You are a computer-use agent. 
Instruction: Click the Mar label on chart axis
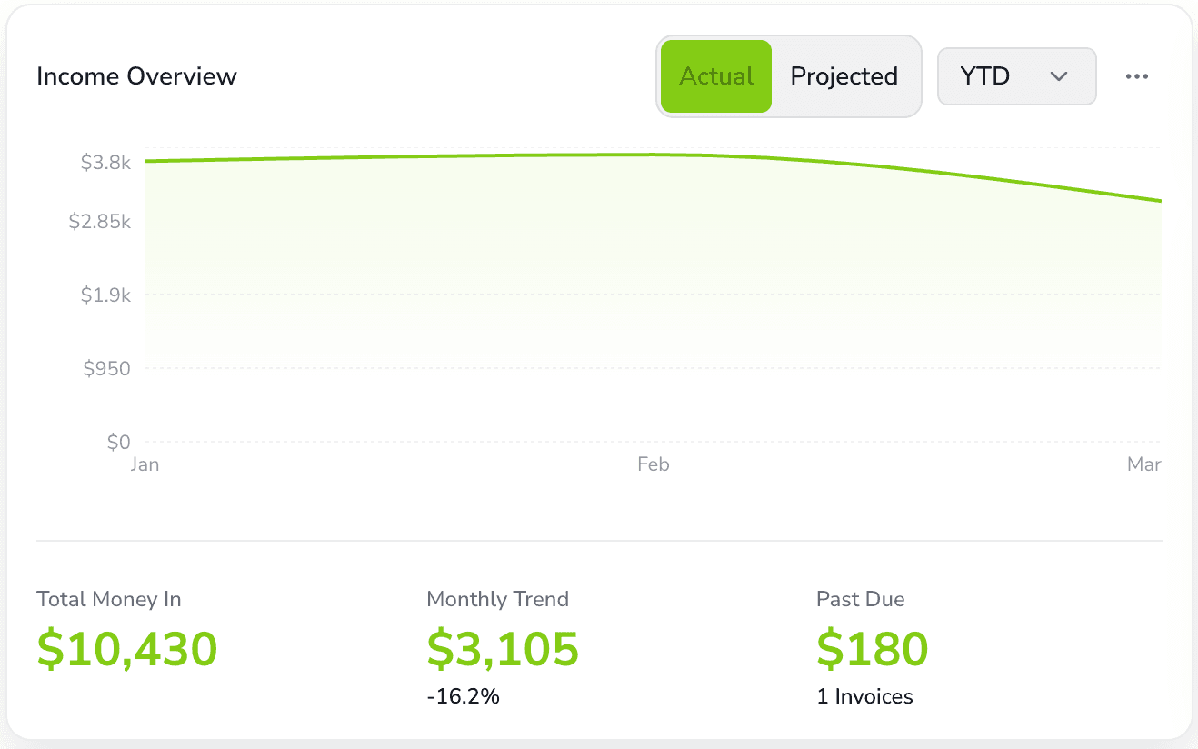[1143, 464]
